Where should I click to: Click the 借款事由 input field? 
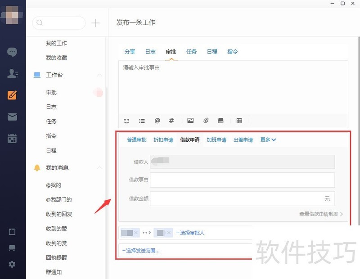pyautogui.click(x=242, y=180)
